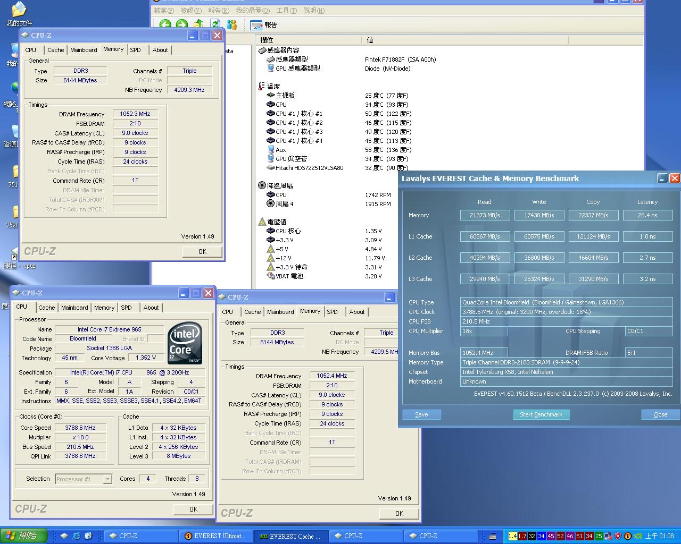Switch to the SPD tab in the top-left CPU-Z window
This screenshot has width=681, height=544.
136,50
